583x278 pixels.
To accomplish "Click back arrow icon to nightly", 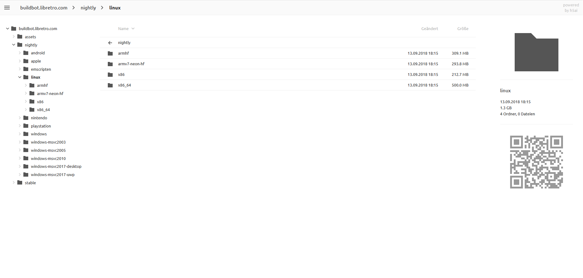I will click(110, 43).
